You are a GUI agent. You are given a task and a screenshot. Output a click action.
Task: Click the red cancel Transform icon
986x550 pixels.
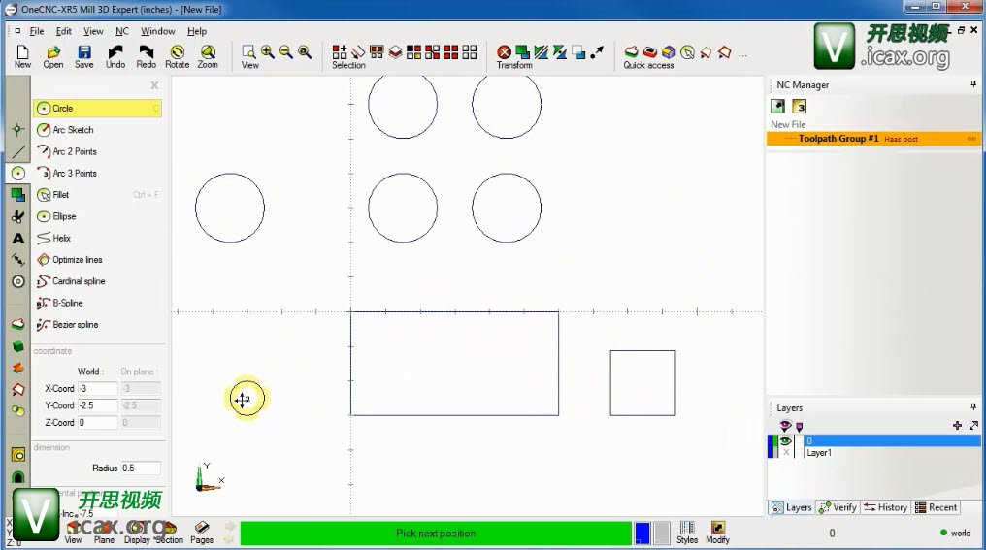pyautogui.click(x=504, y=52)
